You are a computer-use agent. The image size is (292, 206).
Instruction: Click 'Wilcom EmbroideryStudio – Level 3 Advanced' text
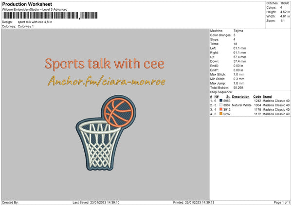click(35, 10)
